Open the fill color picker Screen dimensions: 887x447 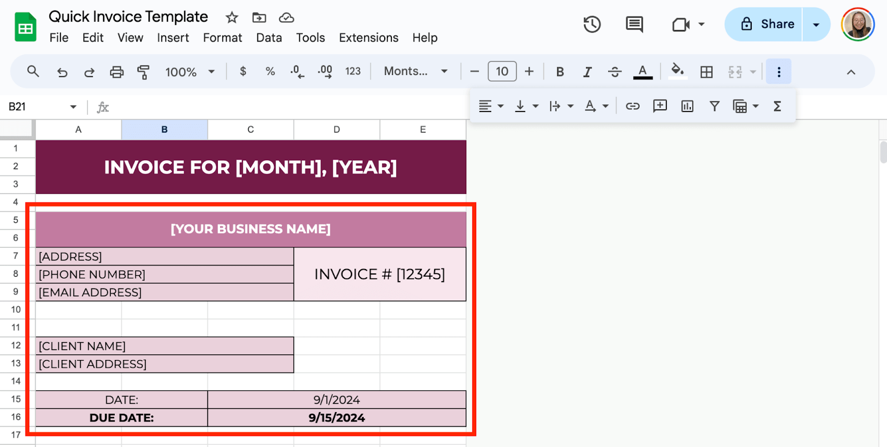click(677, 72)
